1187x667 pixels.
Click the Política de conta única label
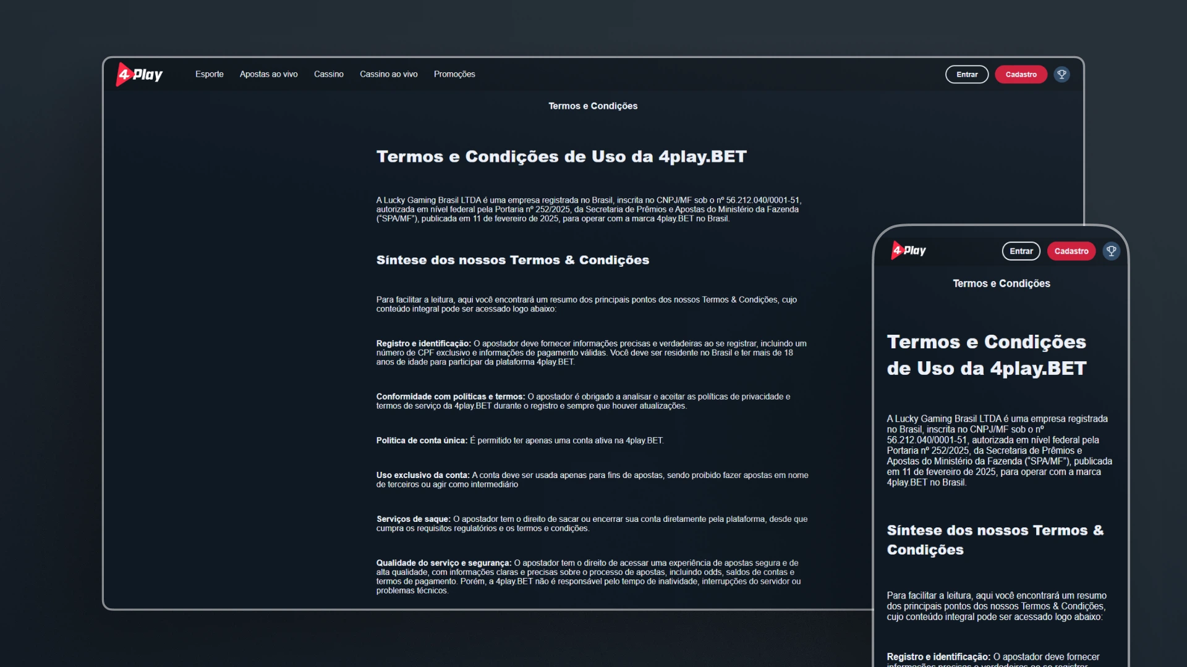[x=421, y=440]
